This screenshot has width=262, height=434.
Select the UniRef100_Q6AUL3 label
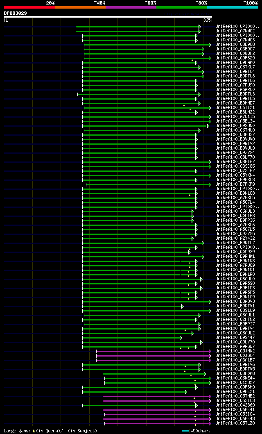(235, 211)
